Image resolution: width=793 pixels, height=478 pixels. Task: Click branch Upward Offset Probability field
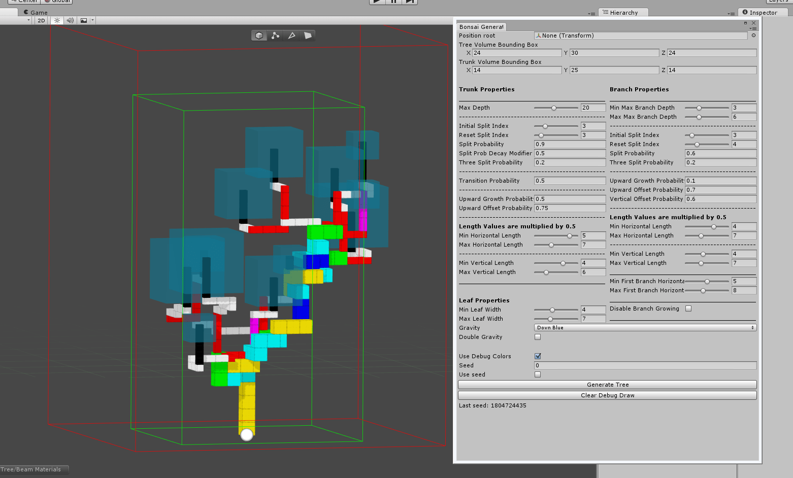pos(720,190)
